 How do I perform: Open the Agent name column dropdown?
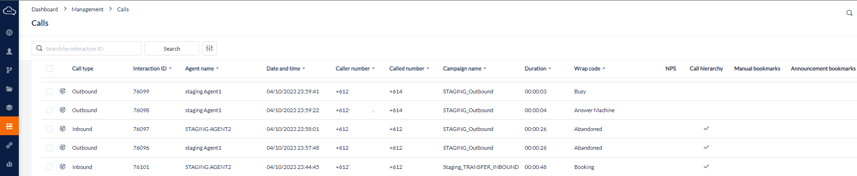point(218,69)
